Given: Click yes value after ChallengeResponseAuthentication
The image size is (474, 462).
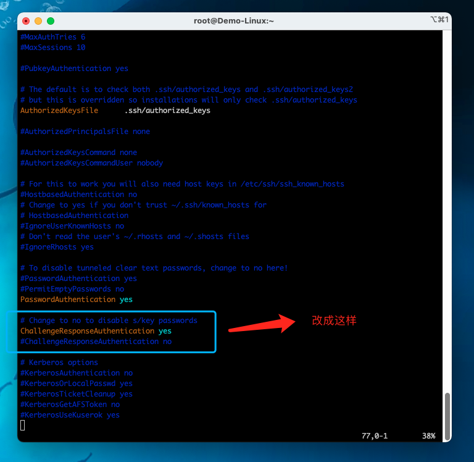Looking at the screenshot, I should [x=165, y=331].
